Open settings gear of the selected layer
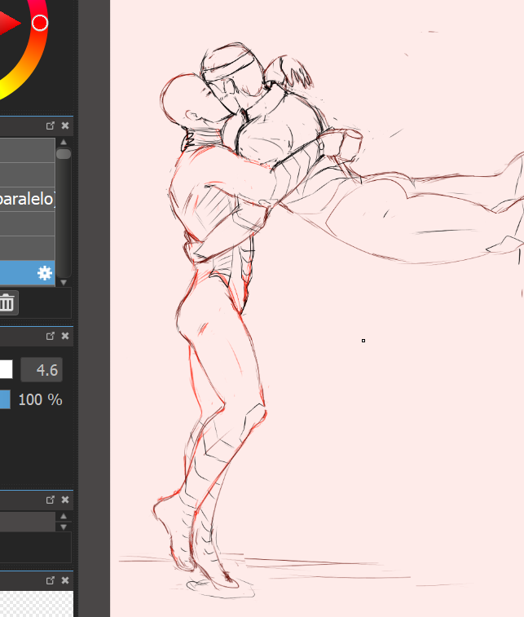 [45, 273]
